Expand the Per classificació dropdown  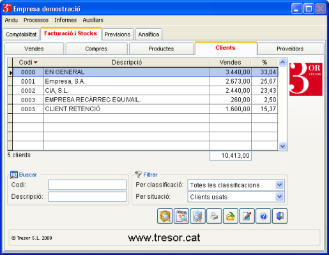coord(279,185)
